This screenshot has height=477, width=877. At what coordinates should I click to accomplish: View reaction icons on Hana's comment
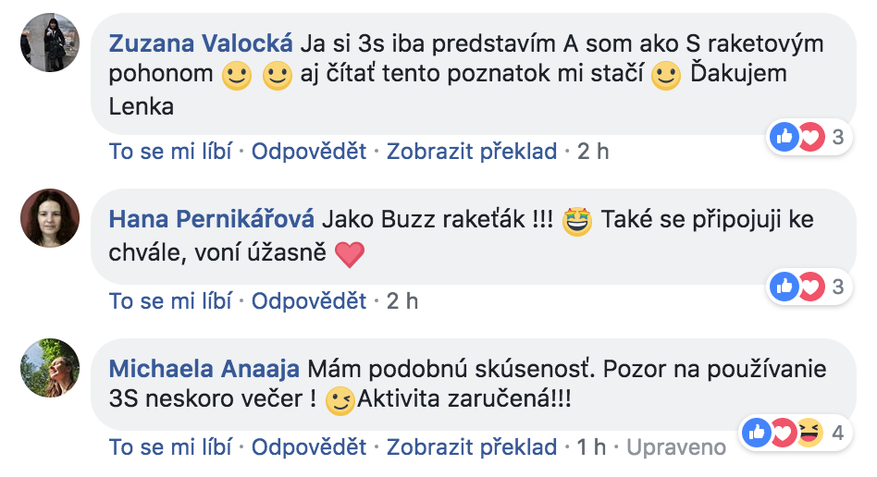coord(808,287)
